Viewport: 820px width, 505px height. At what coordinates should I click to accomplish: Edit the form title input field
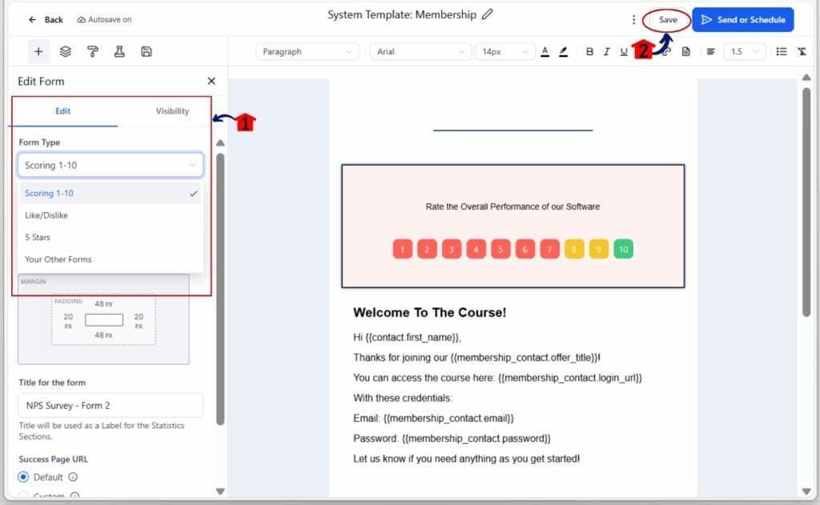(111, 405)
